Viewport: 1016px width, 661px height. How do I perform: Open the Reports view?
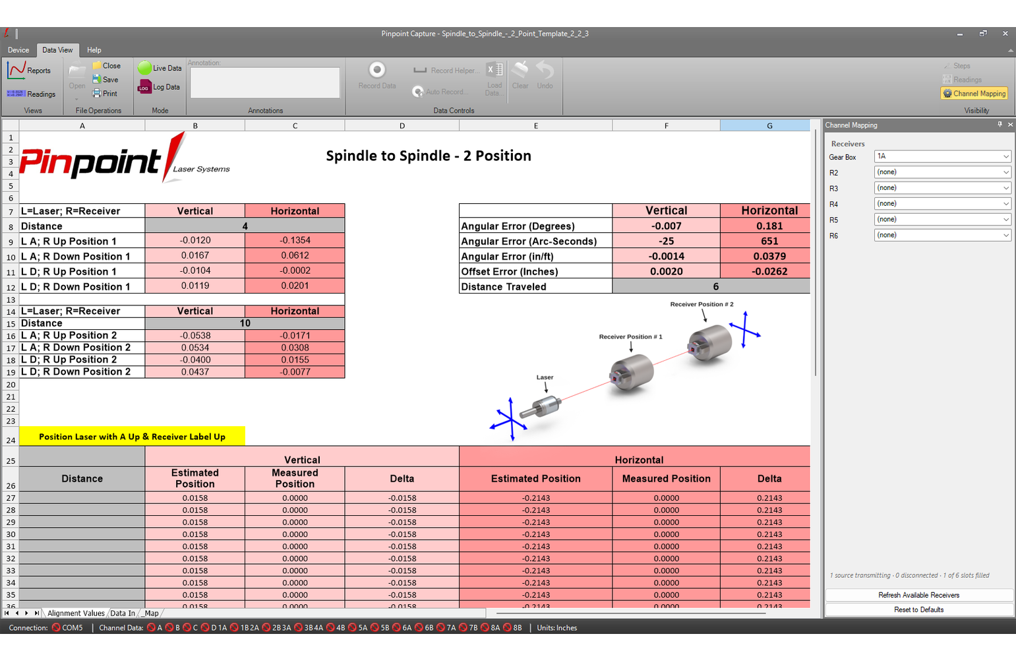coord(29,70)
